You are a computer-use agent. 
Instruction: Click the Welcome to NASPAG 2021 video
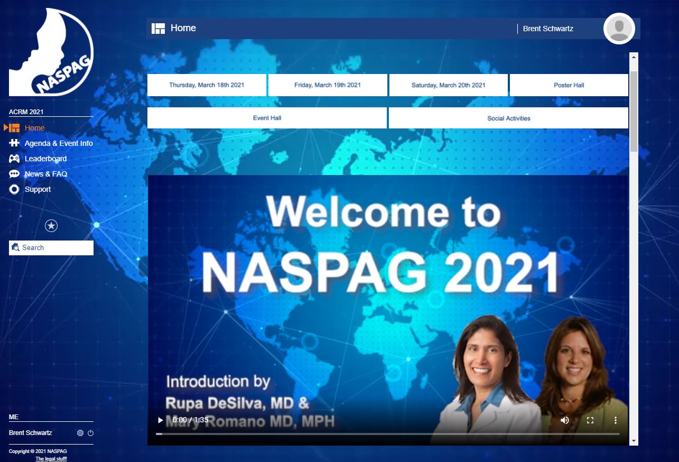[388, 310]
